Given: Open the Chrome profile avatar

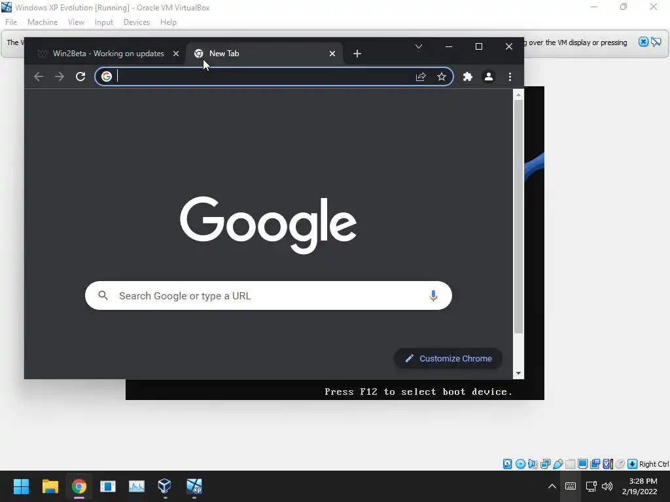Looking at the screenshot, I should 488,76.
